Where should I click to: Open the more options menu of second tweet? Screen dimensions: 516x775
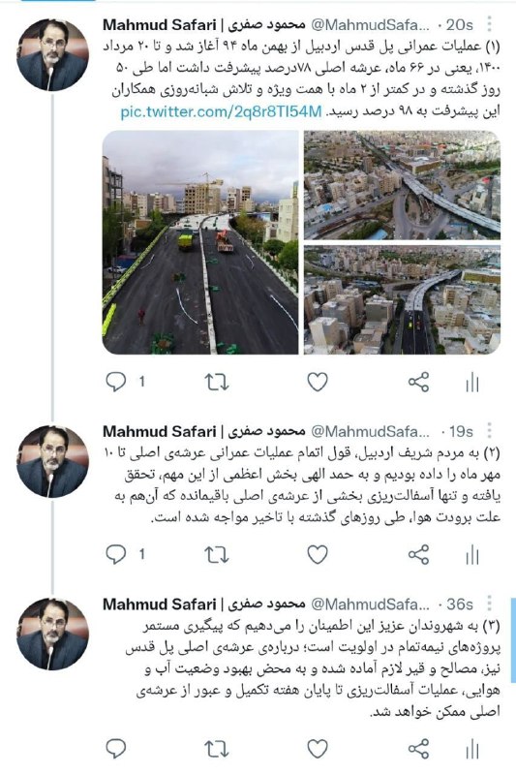(489, 431)
